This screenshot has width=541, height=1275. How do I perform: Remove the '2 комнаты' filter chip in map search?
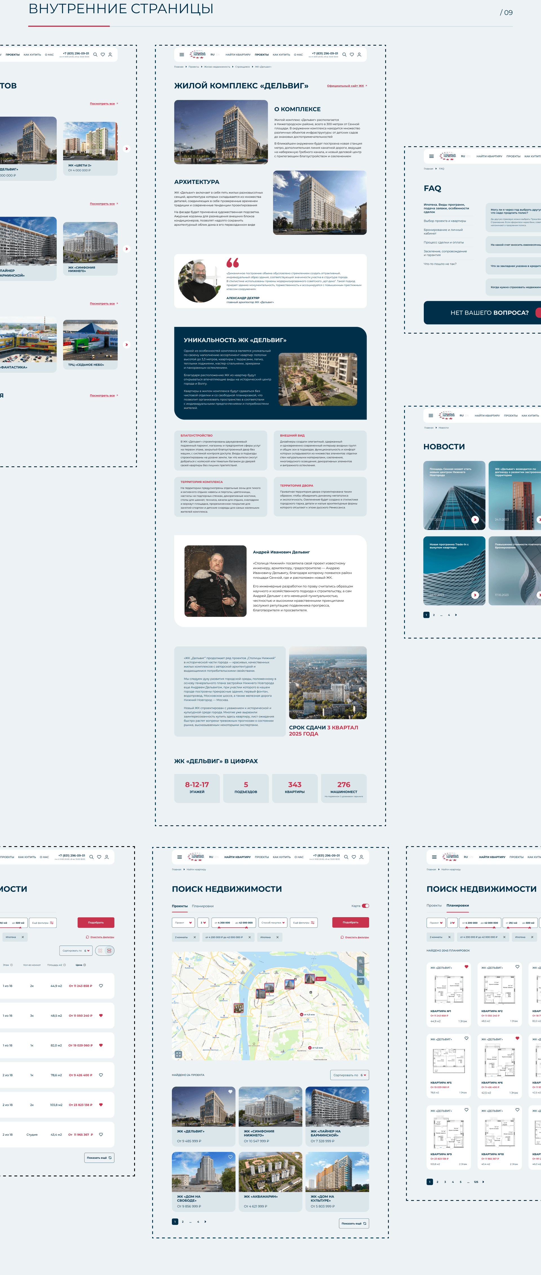point(194,937)
